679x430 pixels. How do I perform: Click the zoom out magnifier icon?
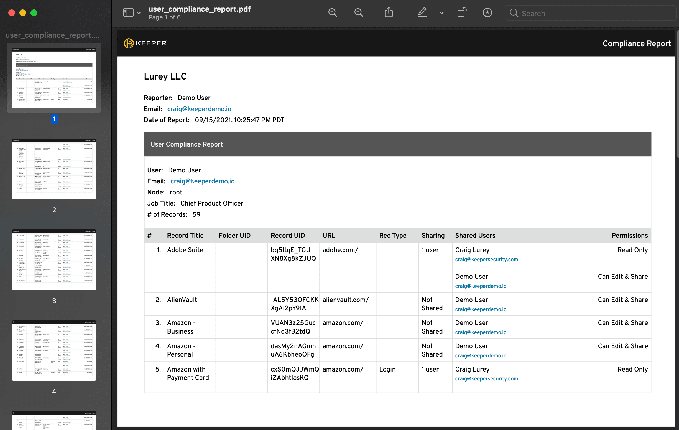333,13
